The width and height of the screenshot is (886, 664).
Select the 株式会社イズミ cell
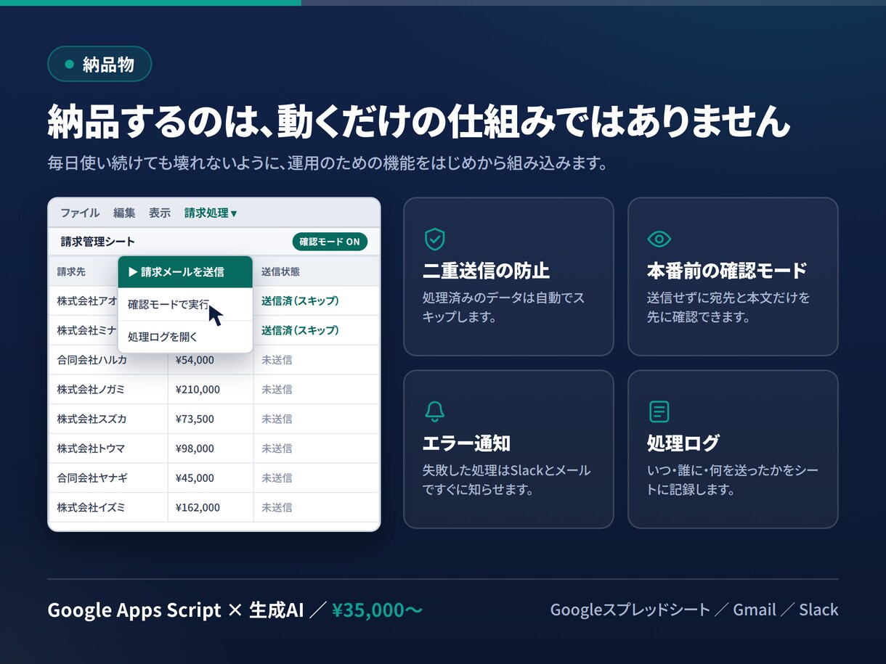(x=107, y=508)
